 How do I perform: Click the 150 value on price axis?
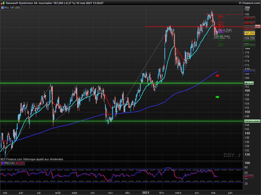pyautogui.click(x=247, y=112)
